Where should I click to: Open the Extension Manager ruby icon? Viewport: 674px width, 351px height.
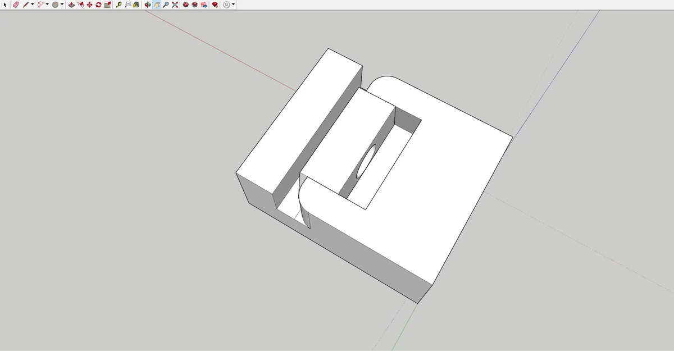click(x=215, y=4)
